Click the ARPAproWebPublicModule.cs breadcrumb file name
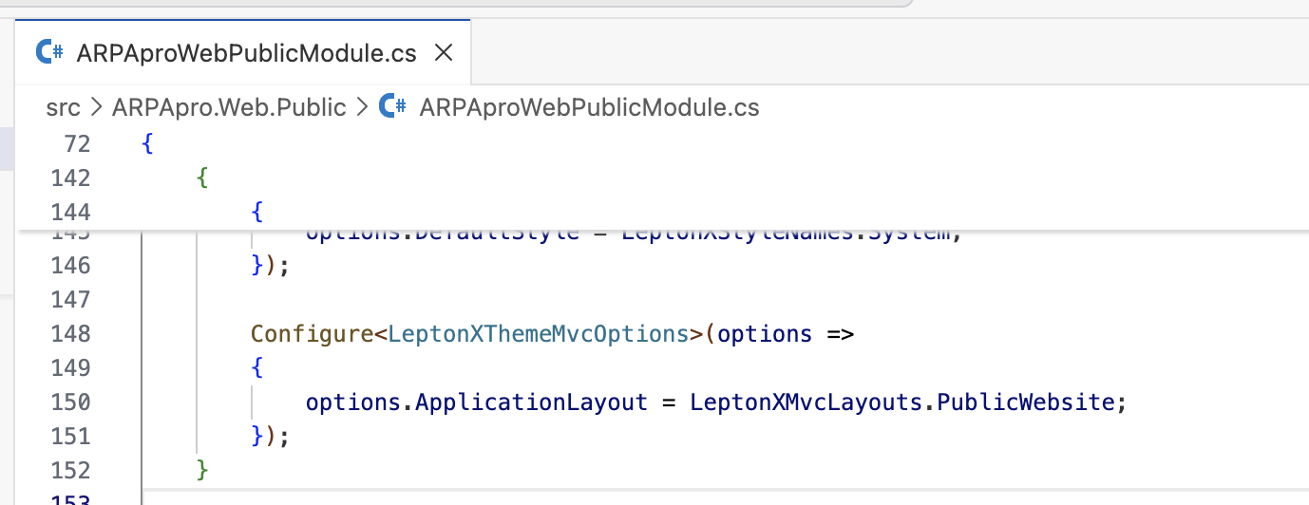Image resolution: width=1309 pixels, height=505 pixels. click(589, 107)
